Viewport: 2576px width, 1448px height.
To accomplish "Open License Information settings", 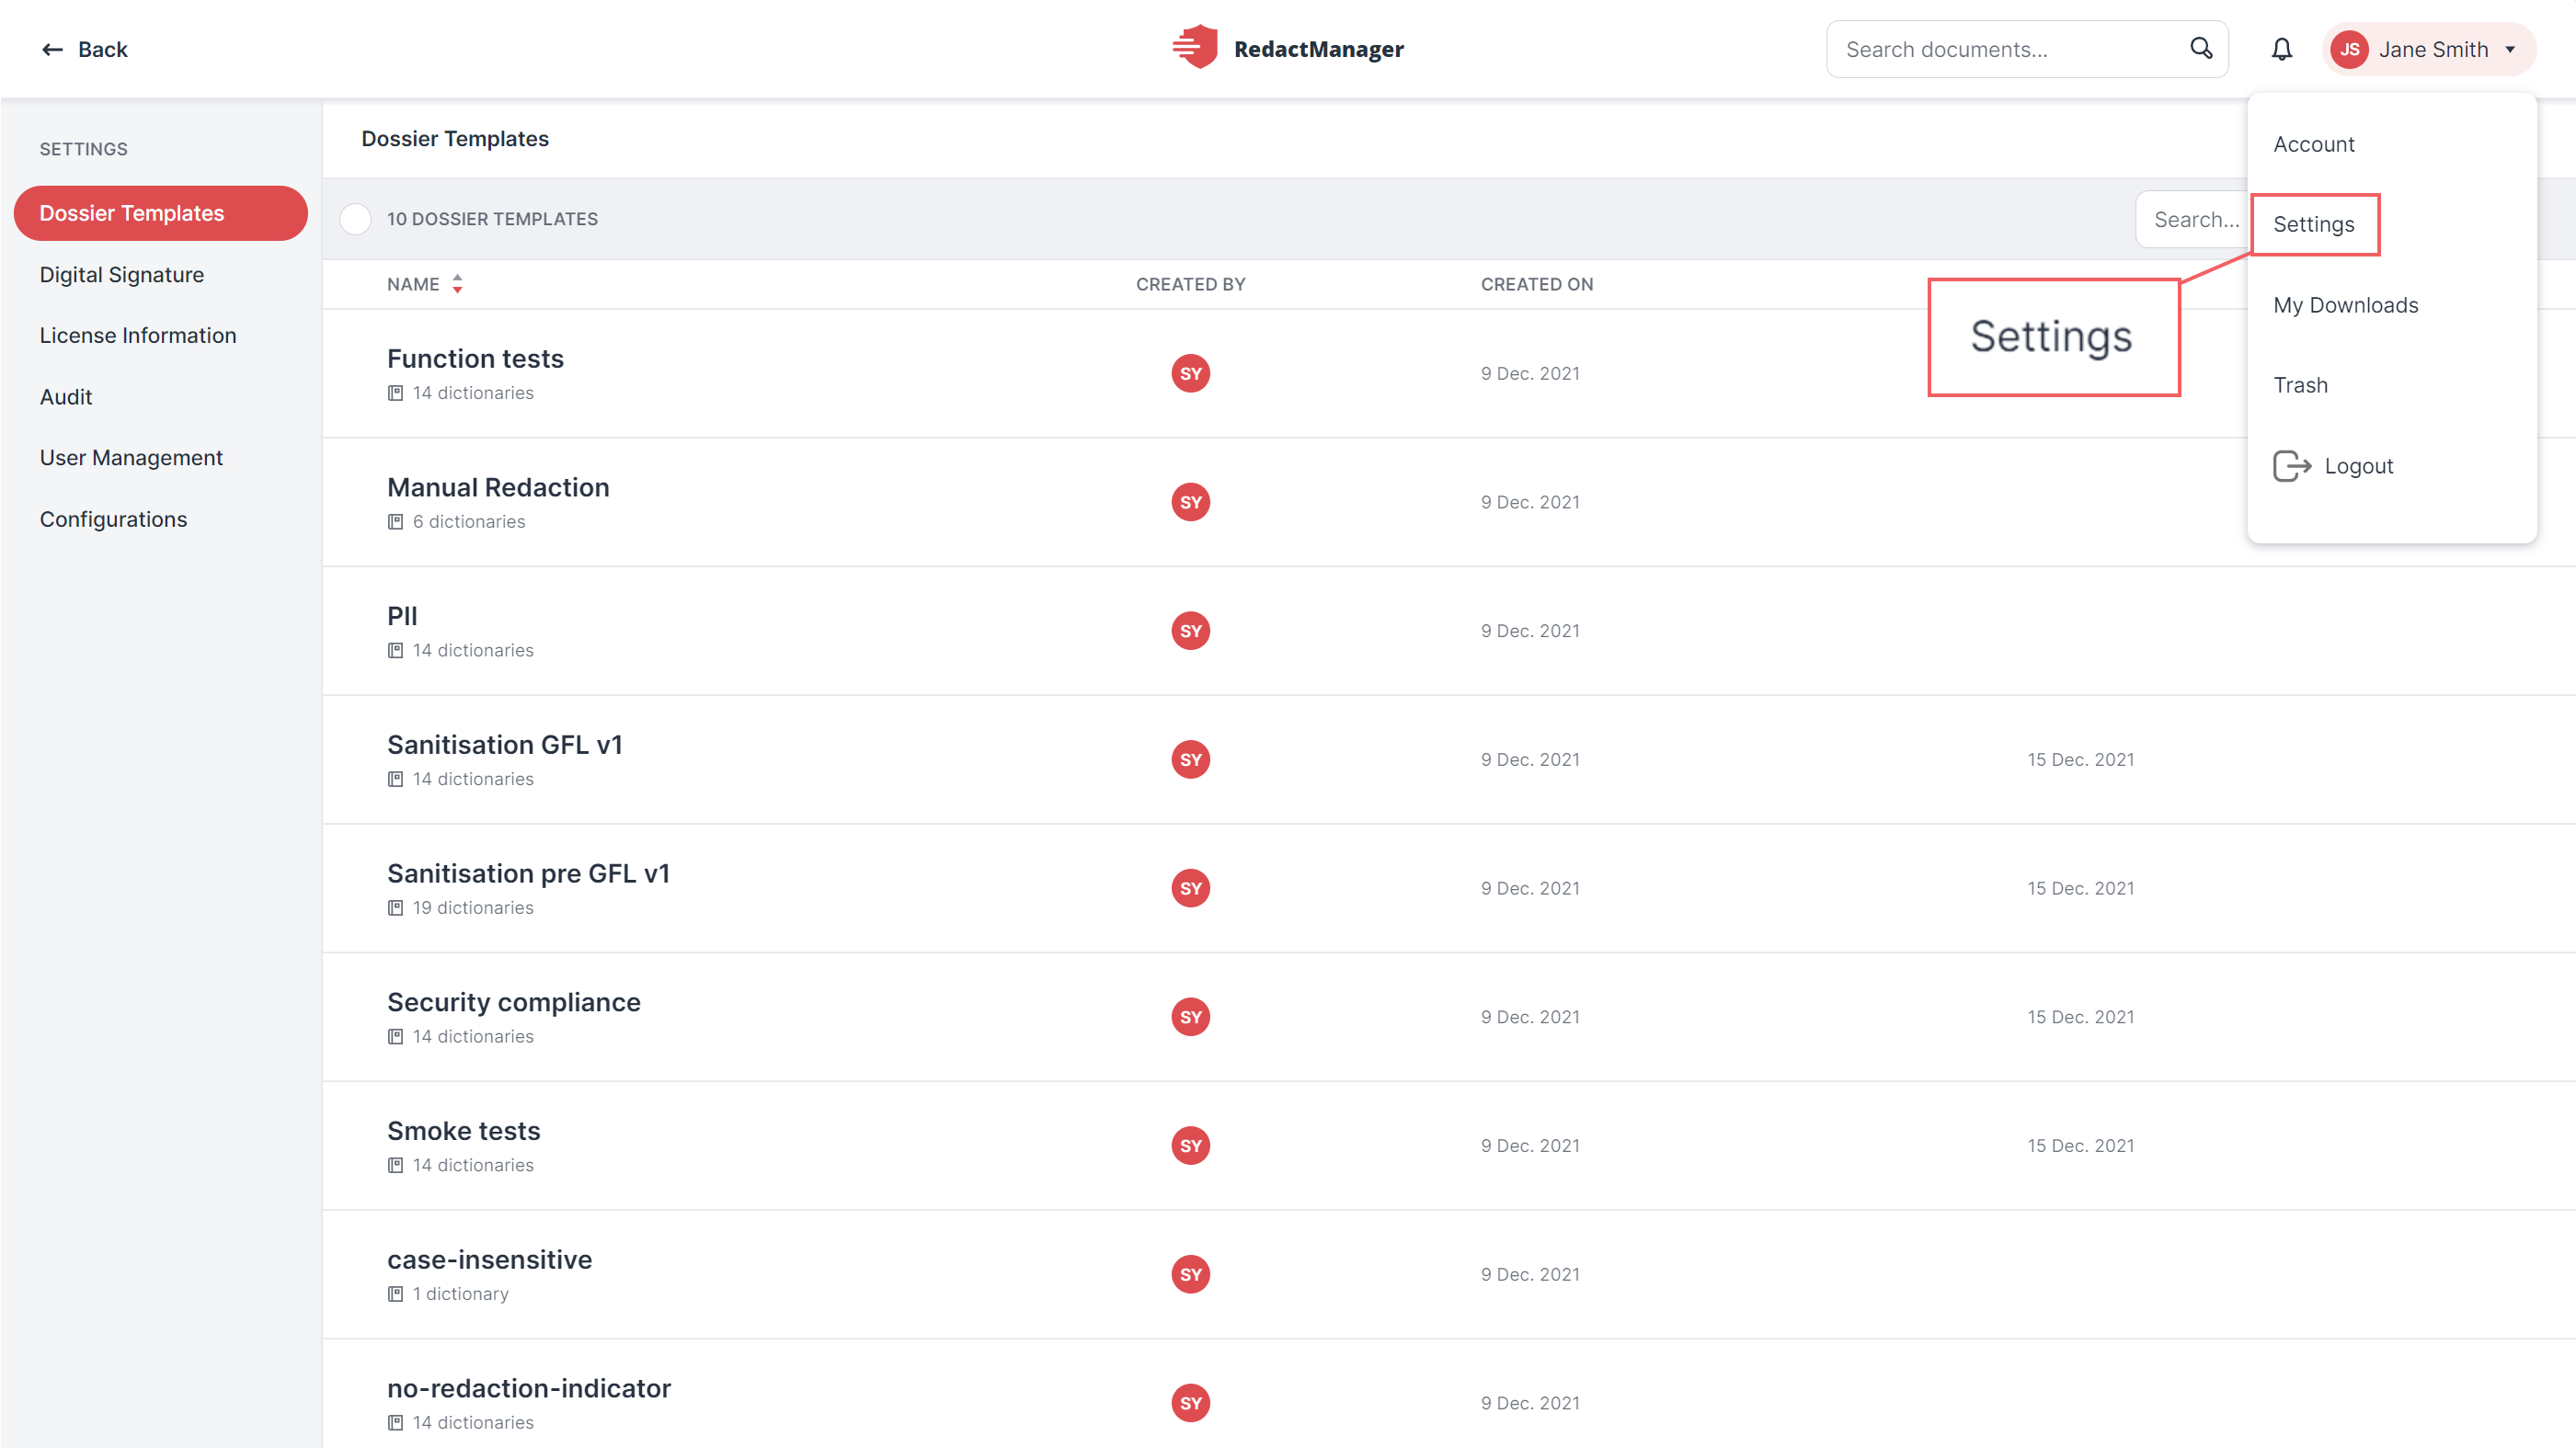I will tap(138, 335).
